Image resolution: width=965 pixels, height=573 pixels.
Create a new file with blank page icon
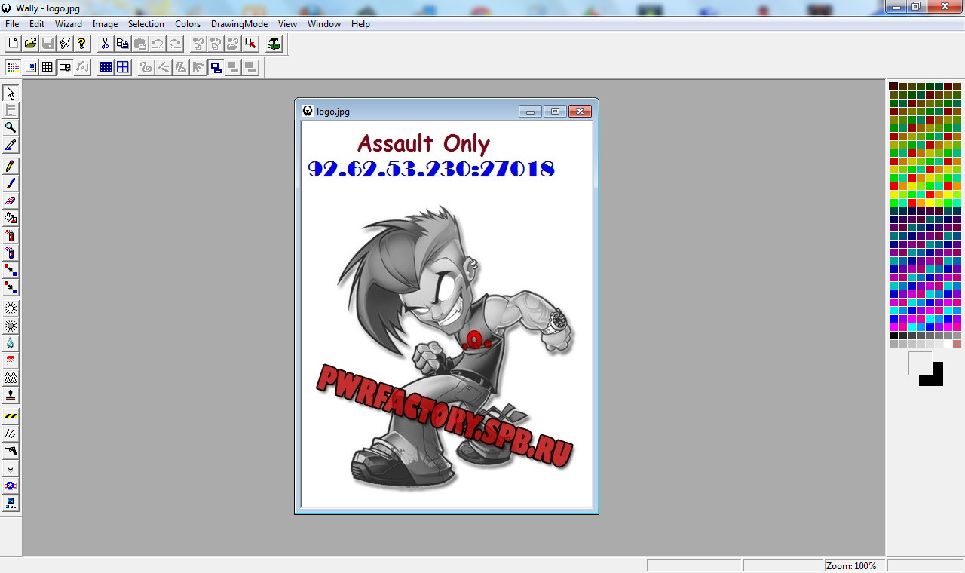(x=13, y=44)
